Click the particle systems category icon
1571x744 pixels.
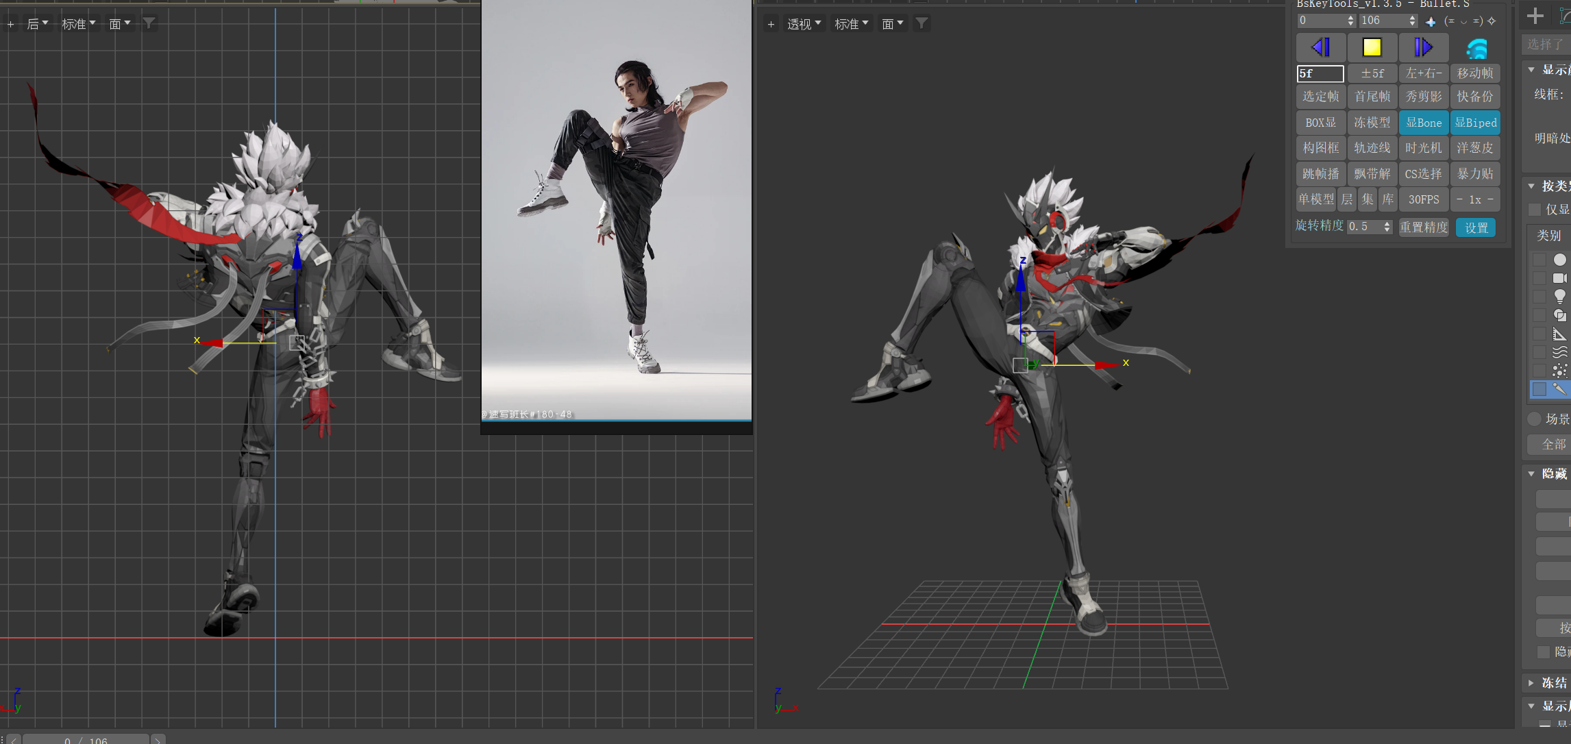click(x=1559, y=371)
